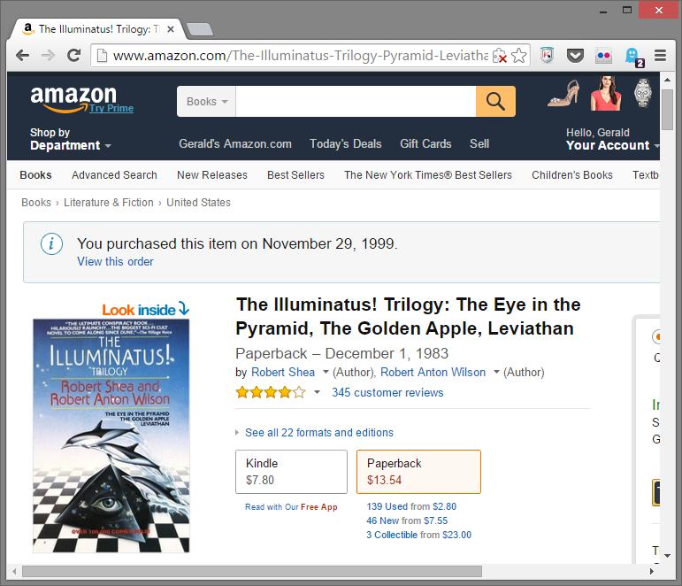
Task: Open Chrome's hamburger menu
Action: [x=660, y=55]
